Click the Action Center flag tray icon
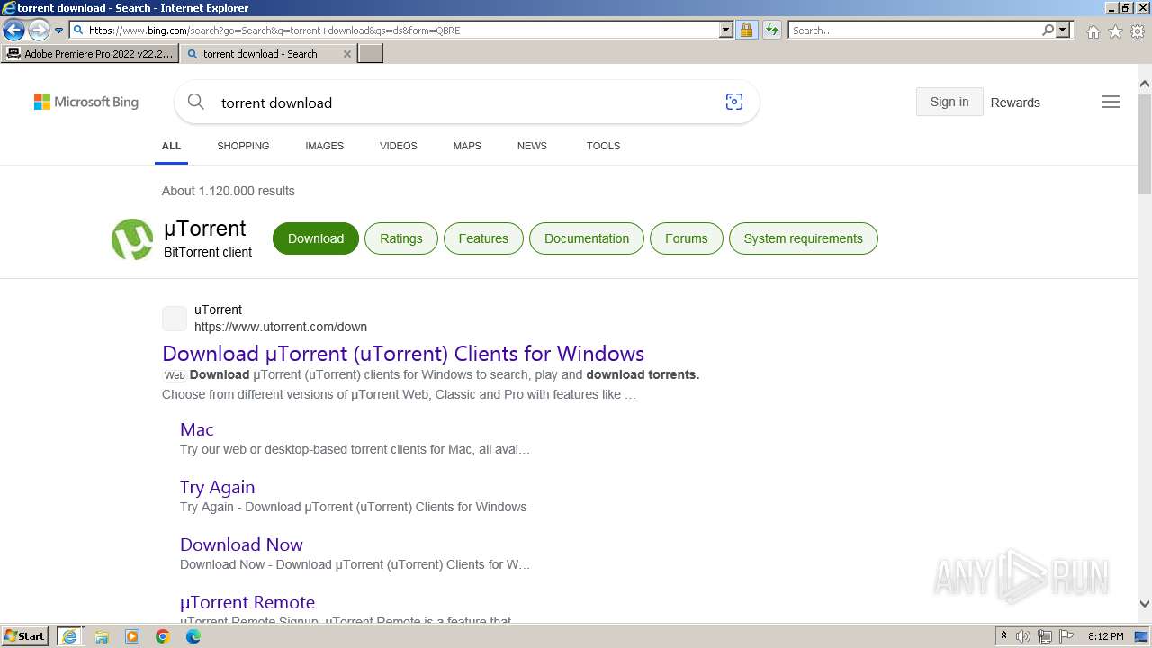The width and height of the screenshot is (1152, 648). (x=1066, y=636)
